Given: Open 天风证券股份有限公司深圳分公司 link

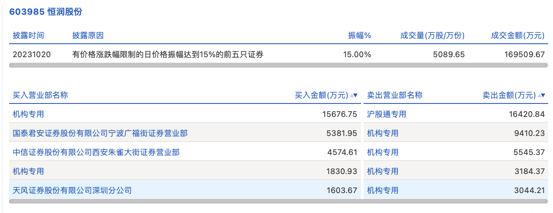Looking at the screenshot, I should (x=72, y=190).
